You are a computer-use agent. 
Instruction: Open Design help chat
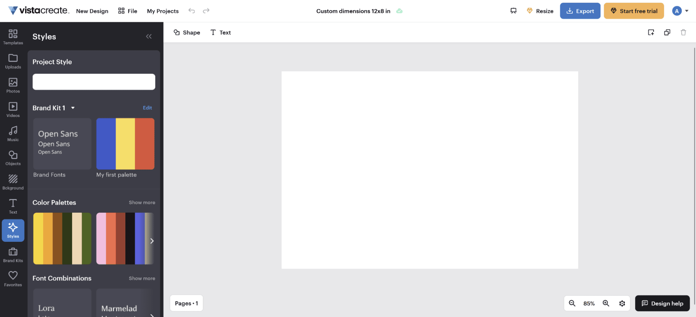coord(662,303)
